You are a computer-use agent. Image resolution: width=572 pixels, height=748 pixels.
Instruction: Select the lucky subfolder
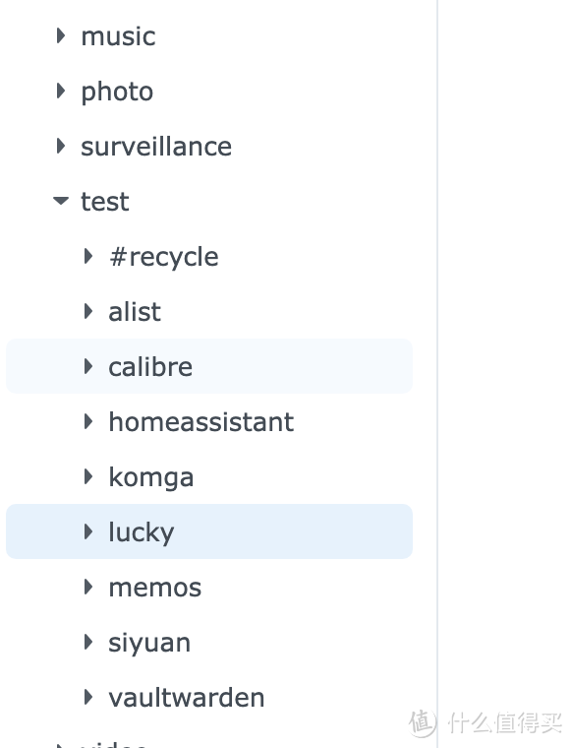209,531
